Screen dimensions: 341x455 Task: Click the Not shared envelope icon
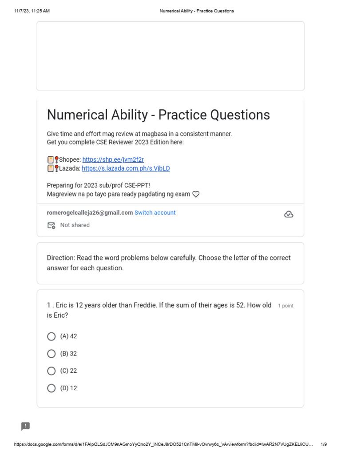coord(52,225)
